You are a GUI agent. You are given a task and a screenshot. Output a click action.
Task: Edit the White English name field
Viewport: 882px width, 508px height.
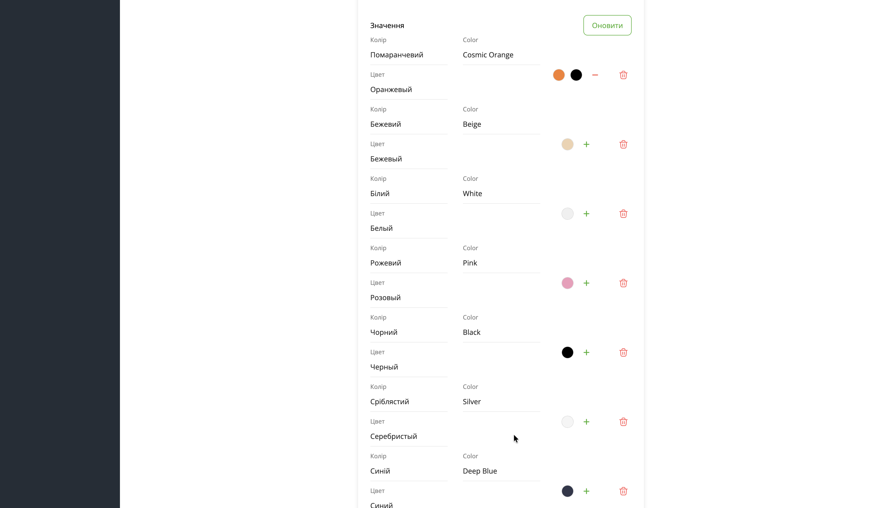tap(501, 194)
